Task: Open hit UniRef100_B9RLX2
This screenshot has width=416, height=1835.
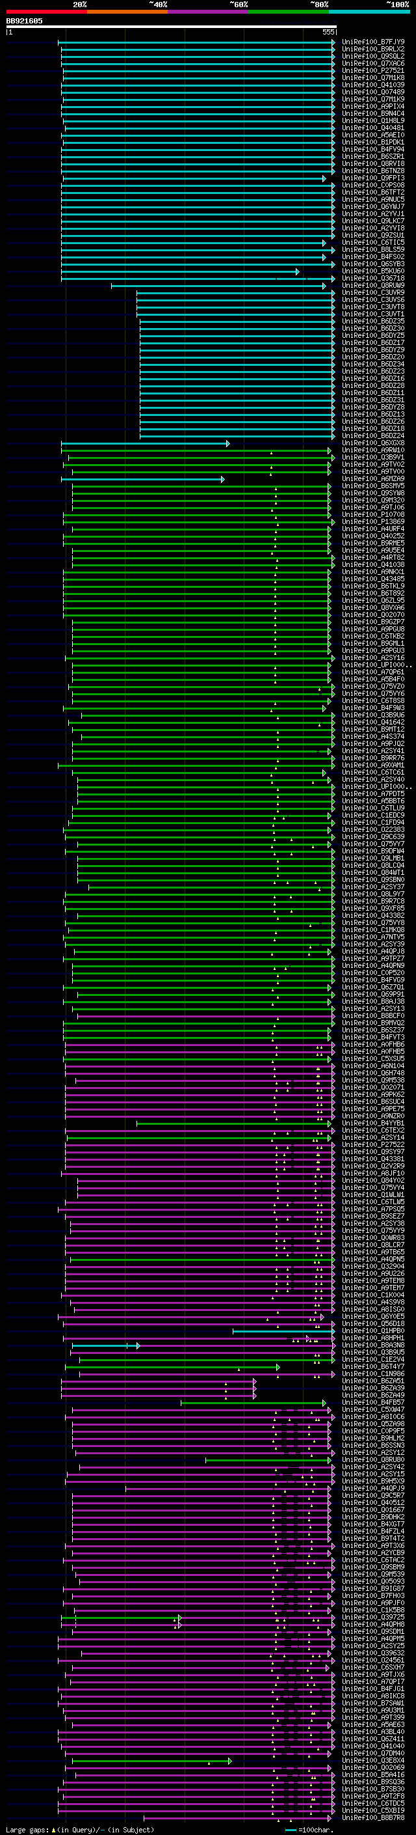Action: [372, 49]
